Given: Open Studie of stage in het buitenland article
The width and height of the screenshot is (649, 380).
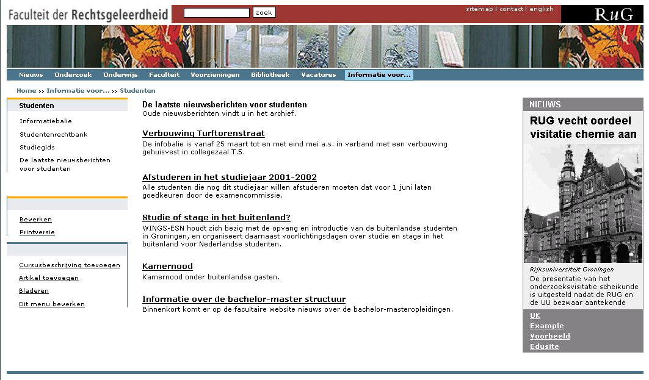Looking at the screenshot, I should point(217,218).
